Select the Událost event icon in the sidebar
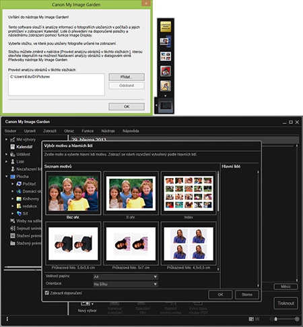This screenshot has width=303, height=327. tap(13, 154)
